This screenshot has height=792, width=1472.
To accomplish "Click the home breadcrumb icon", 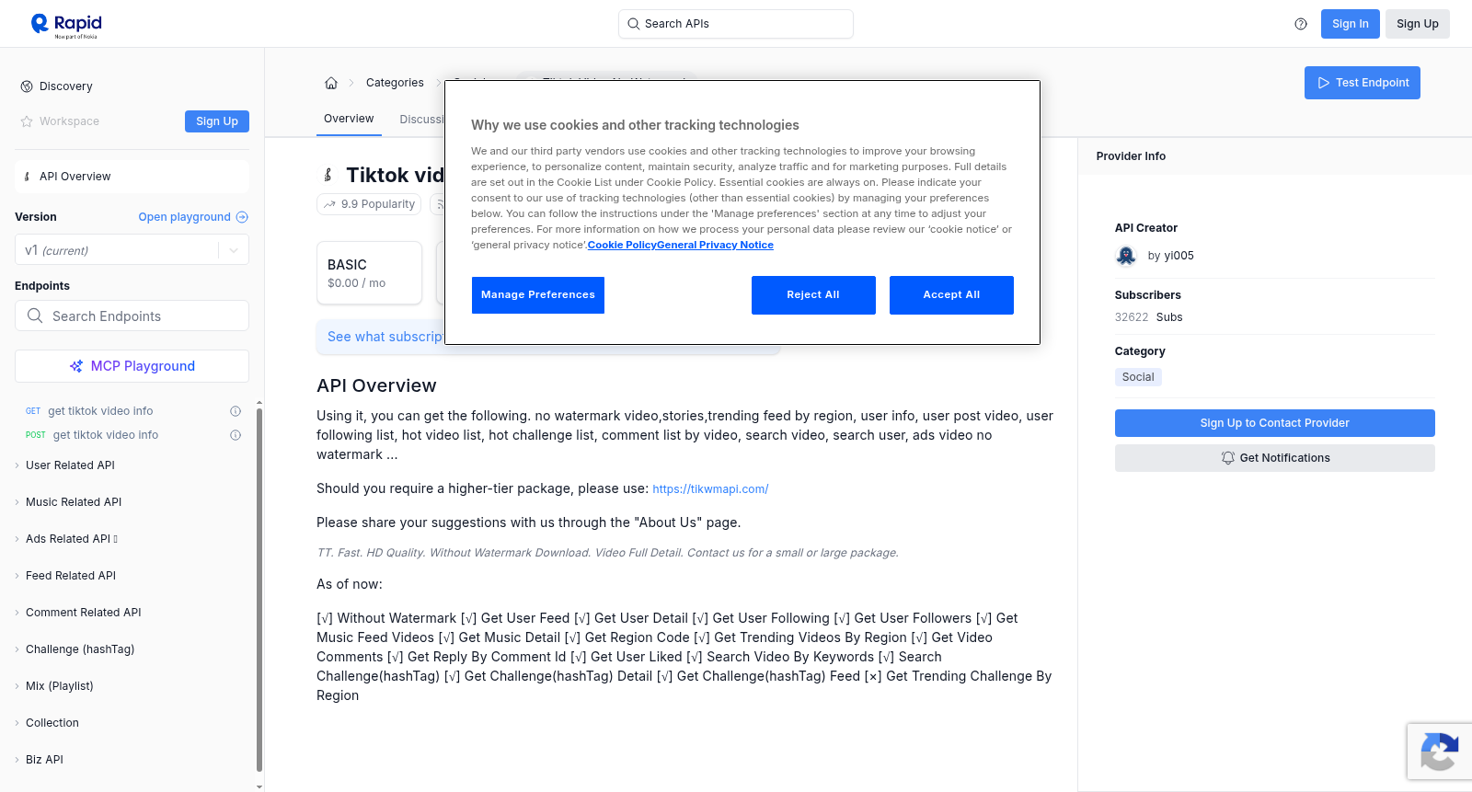I will (331, 83).
